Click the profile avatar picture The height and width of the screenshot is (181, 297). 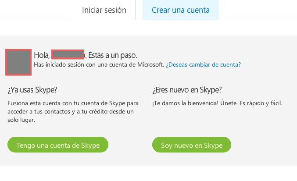tap(18, 62)
